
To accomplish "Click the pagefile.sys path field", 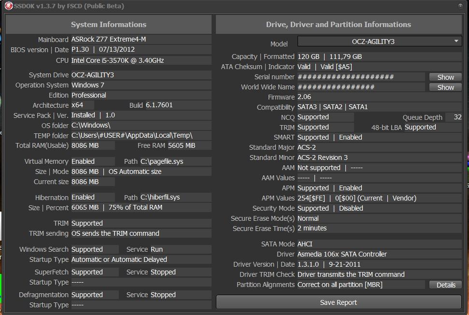I will click(175, 161).
